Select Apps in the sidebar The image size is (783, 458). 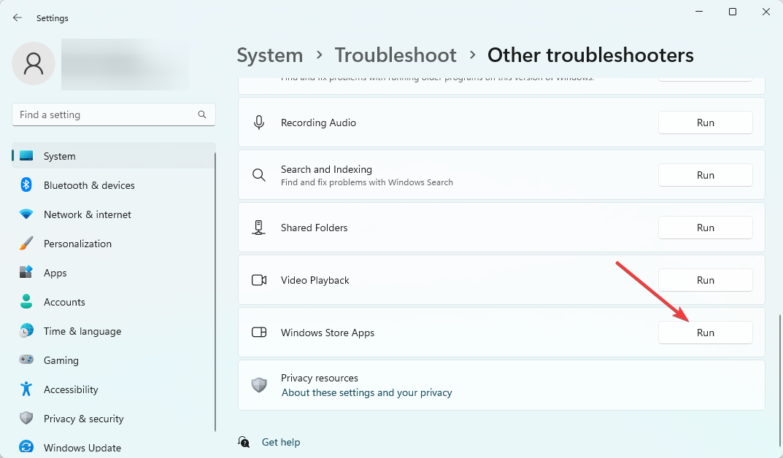tap(114, 273)
